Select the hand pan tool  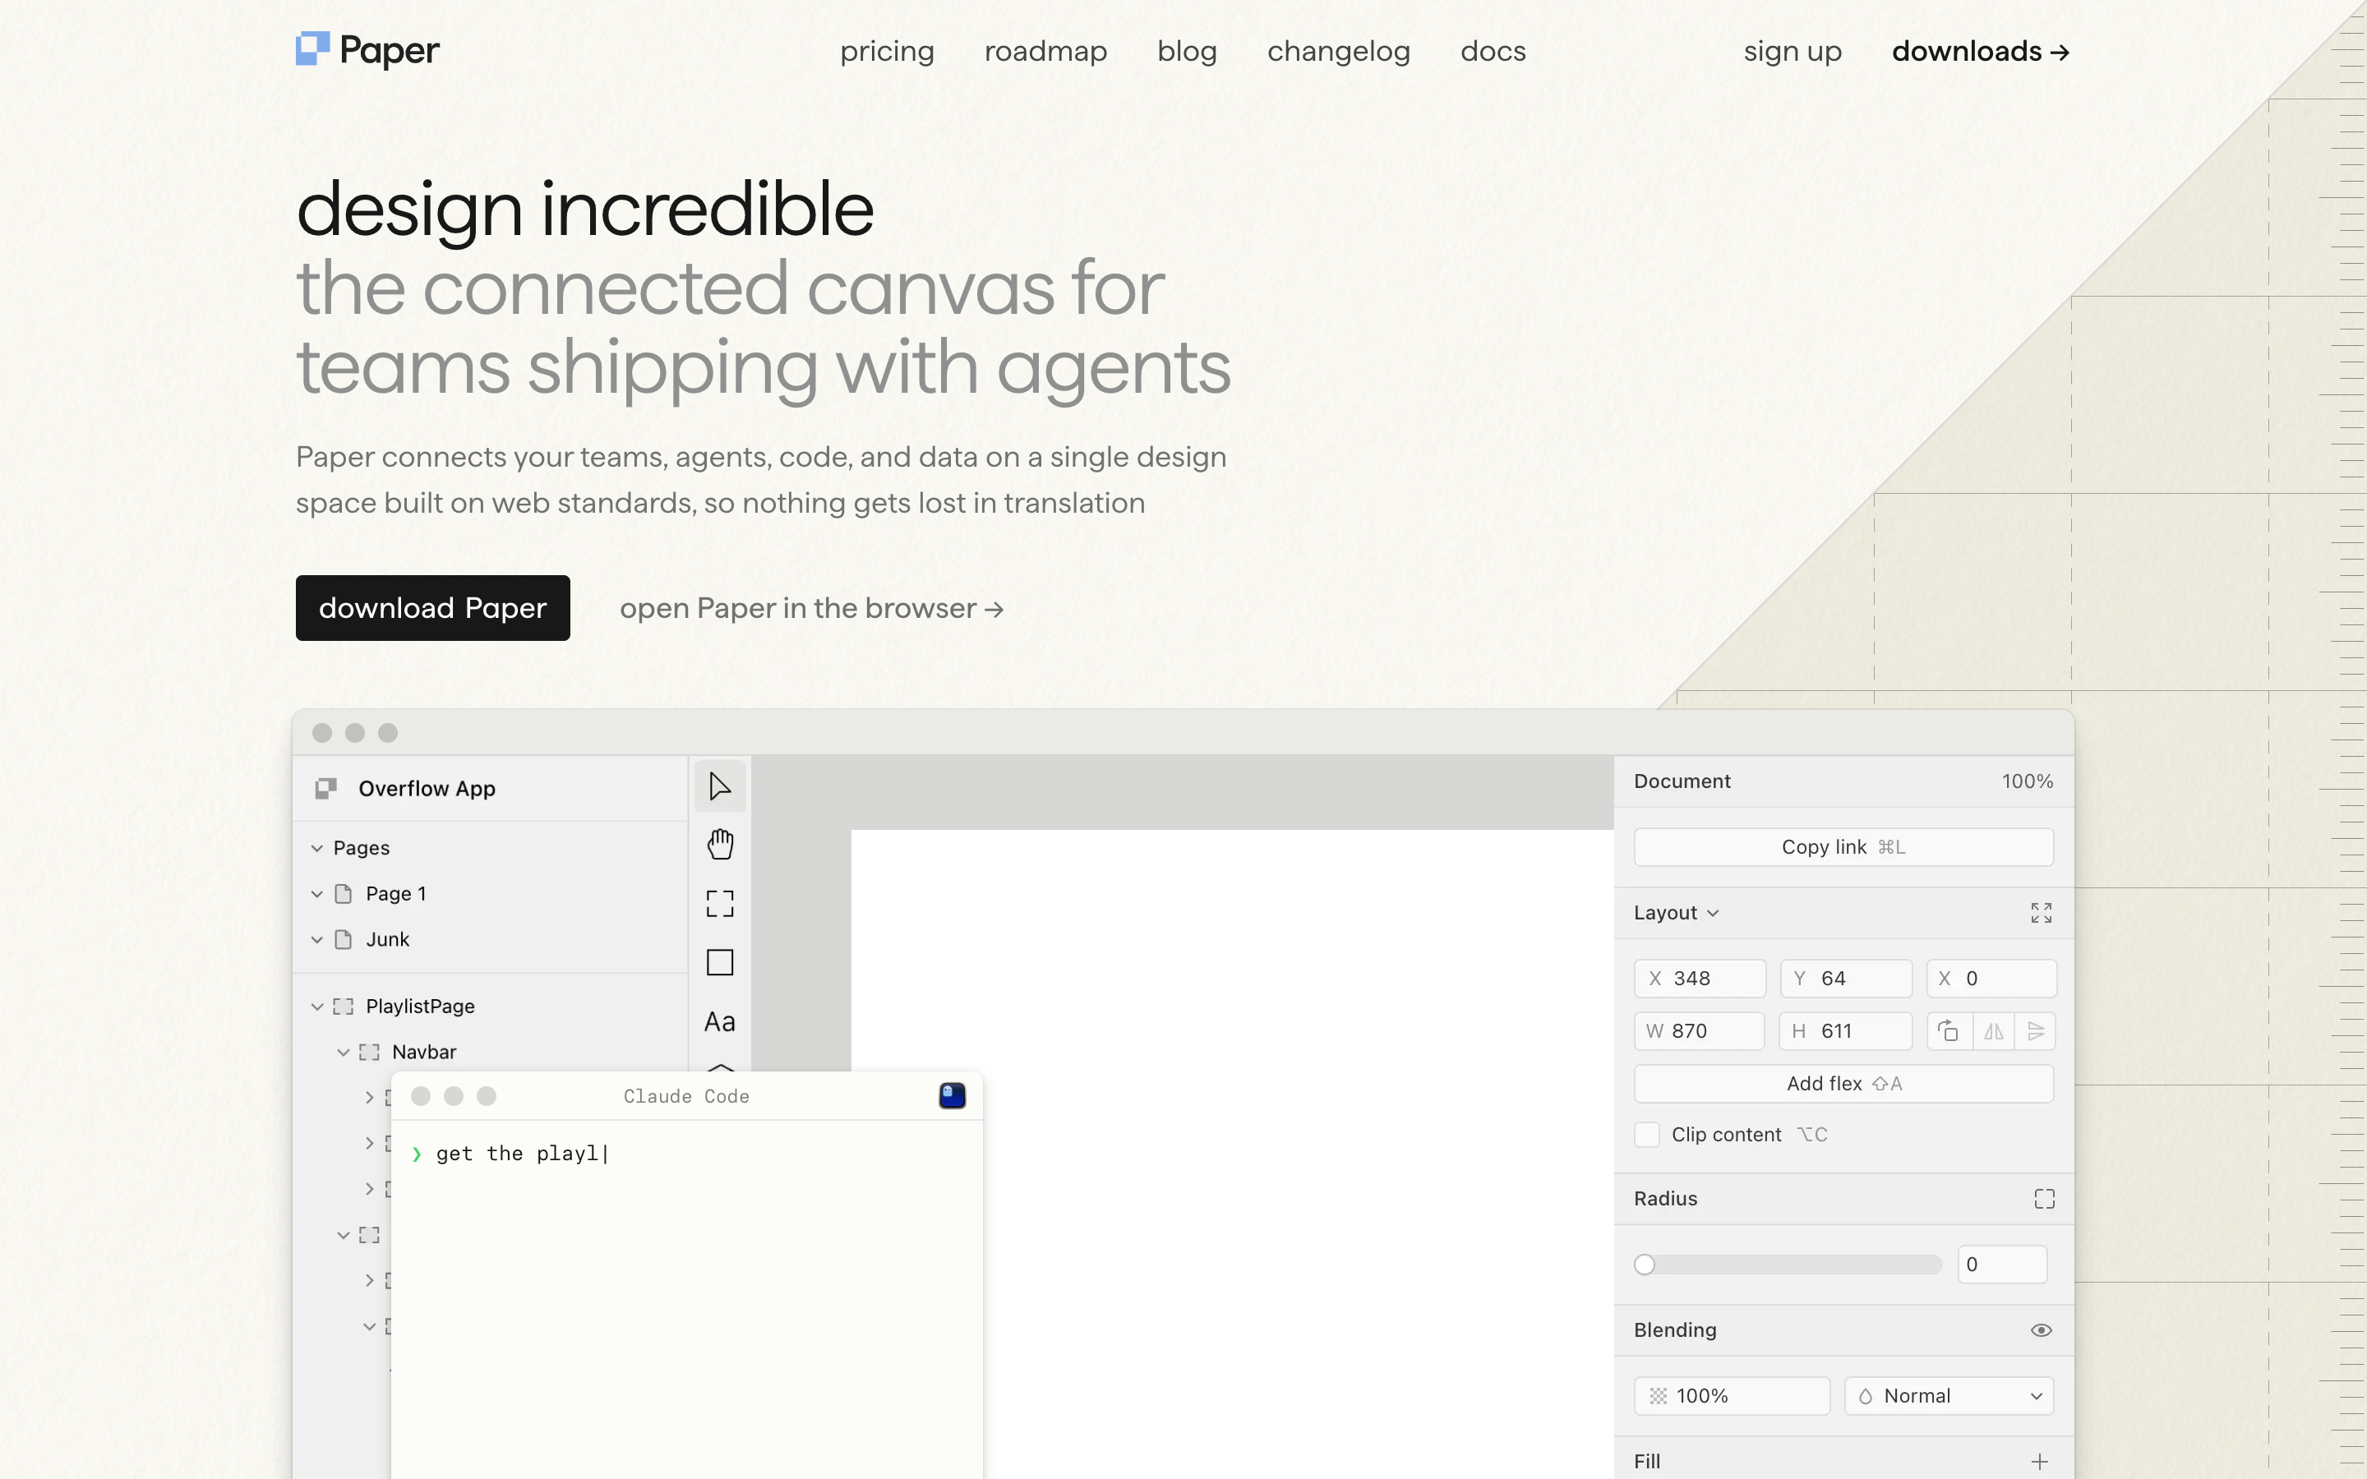[x=720, y=844]
